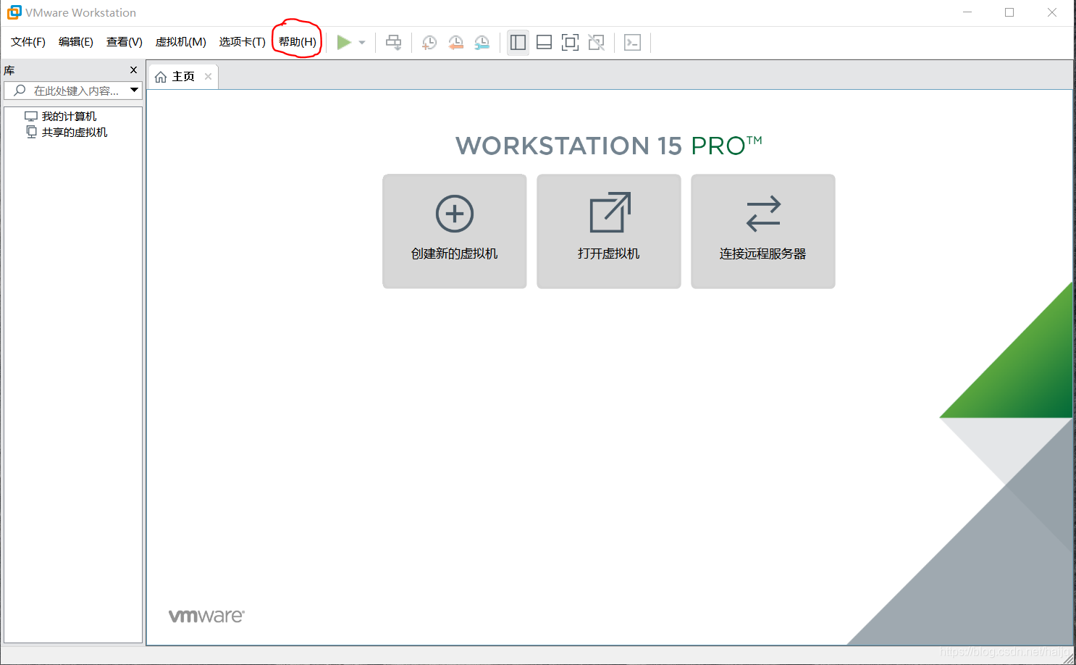Expand the power options dropdown arrow
The height and width of the screenshot is (665, 1076).
tap(362, 43)
